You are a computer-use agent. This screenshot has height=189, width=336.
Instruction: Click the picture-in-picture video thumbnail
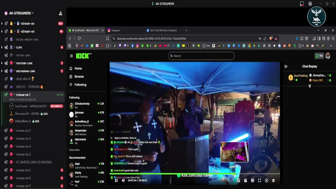(234, 152)
